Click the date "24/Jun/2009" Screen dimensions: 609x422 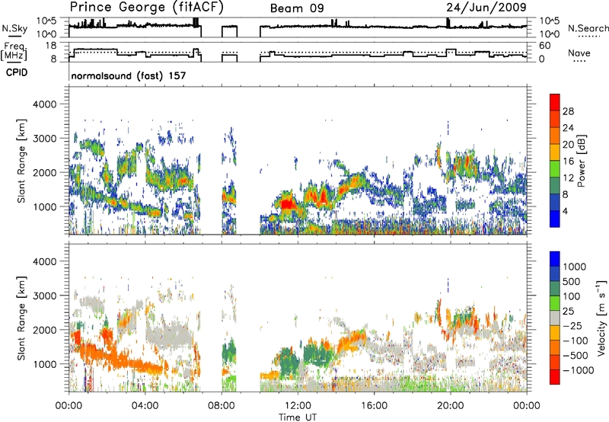click(x=486, y=8)
